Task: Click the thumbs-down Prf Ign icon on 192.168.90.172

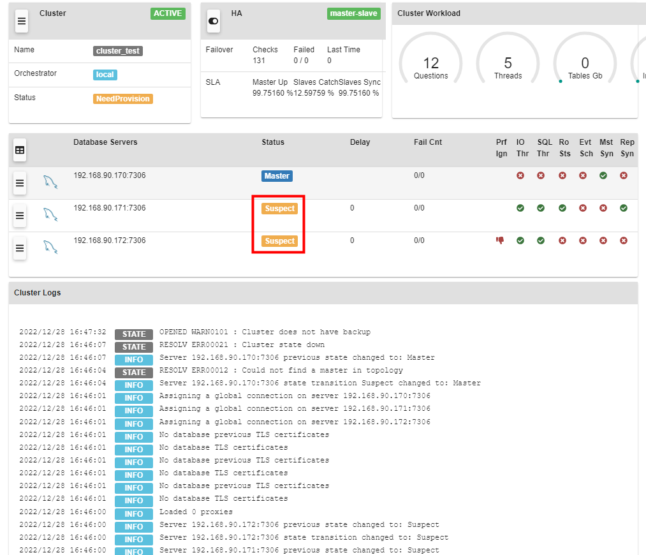Action: click(x=501, y=241)
